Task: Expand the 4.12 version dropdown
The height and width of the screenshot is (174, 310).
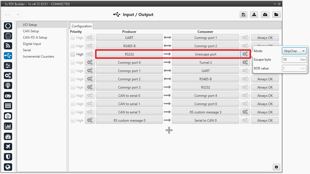Action: pyautogui.click(x=12, y=15)
